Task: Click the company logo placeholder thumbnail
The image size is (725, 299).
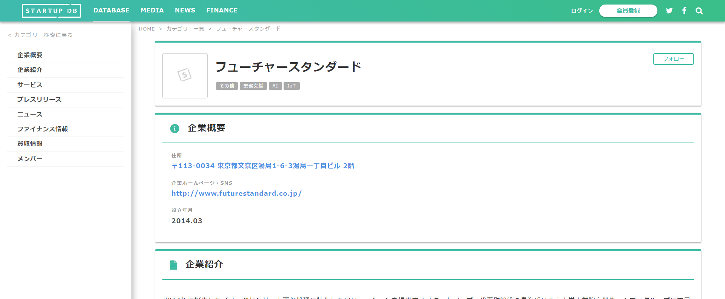Action: click(x=185, y=76)
